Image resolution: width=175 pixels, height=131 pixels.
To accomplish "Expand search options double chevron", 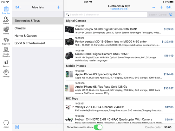I will [171, 15].
